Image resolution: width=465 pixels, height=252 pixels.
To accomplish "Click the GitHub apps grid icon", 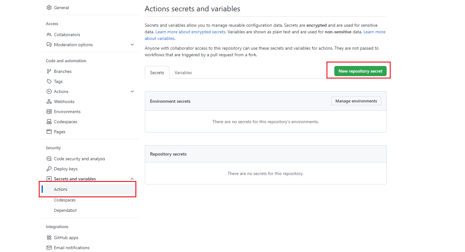I will coord(49,238).
